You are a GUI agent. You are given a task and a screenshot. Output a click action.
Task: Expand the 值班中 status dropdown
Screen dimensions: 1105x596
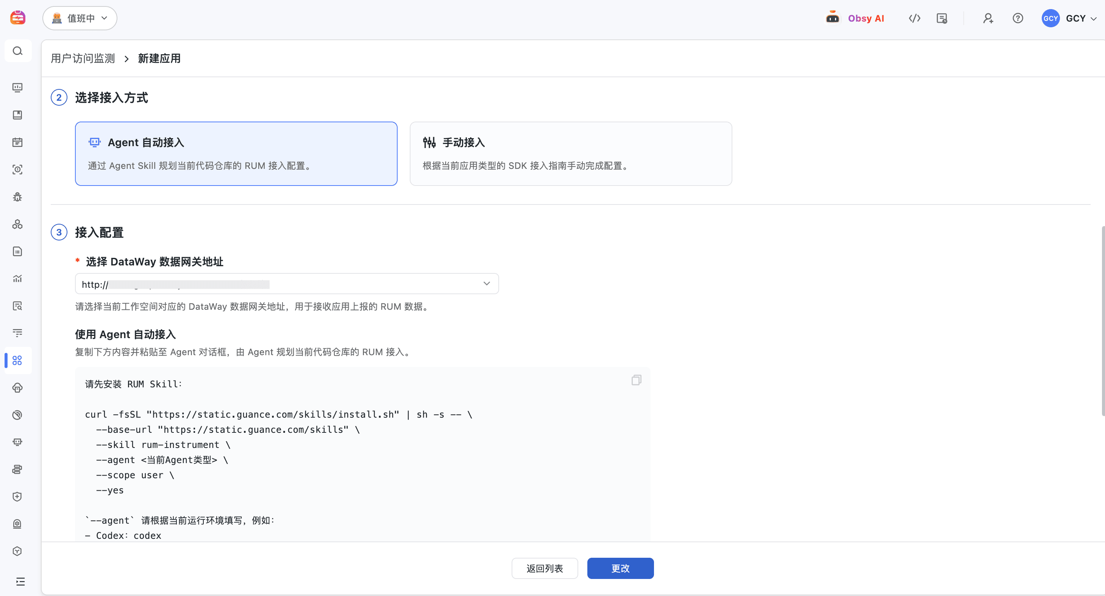80,18
